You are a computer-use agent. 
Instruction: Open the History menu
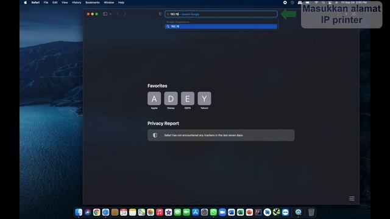point(77,2)
